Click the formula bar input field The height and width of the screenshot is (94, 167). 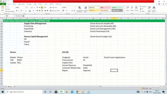(95, 16)
